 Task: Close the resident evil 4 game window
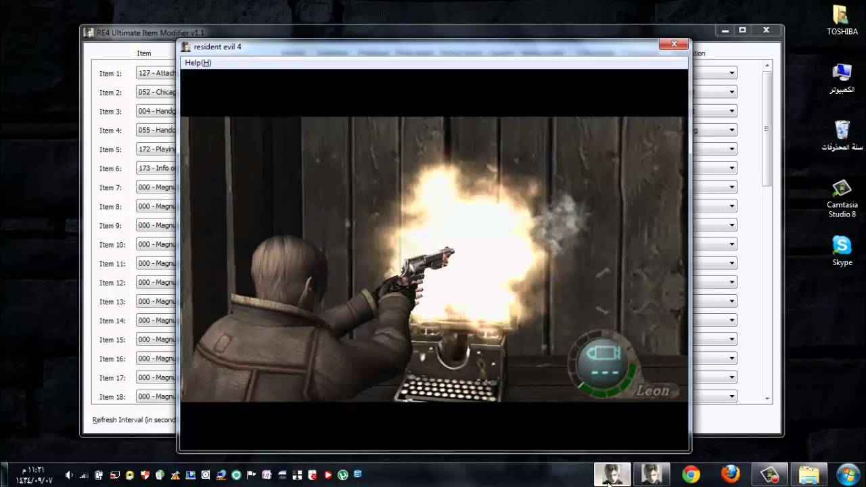(x=674, y=45)
